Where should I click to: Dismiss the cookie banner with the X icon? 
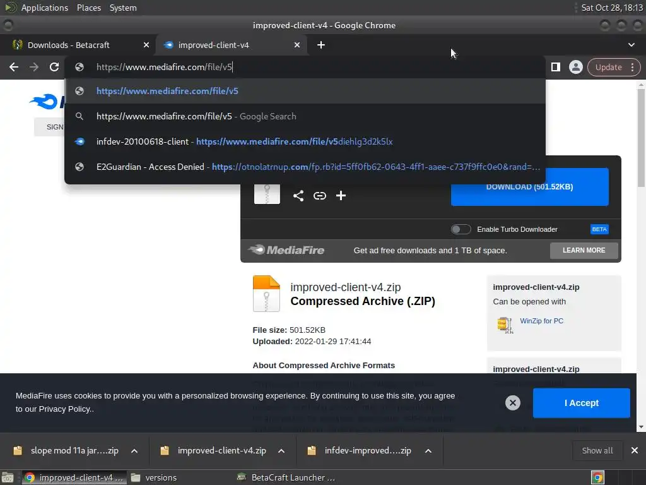512,403
